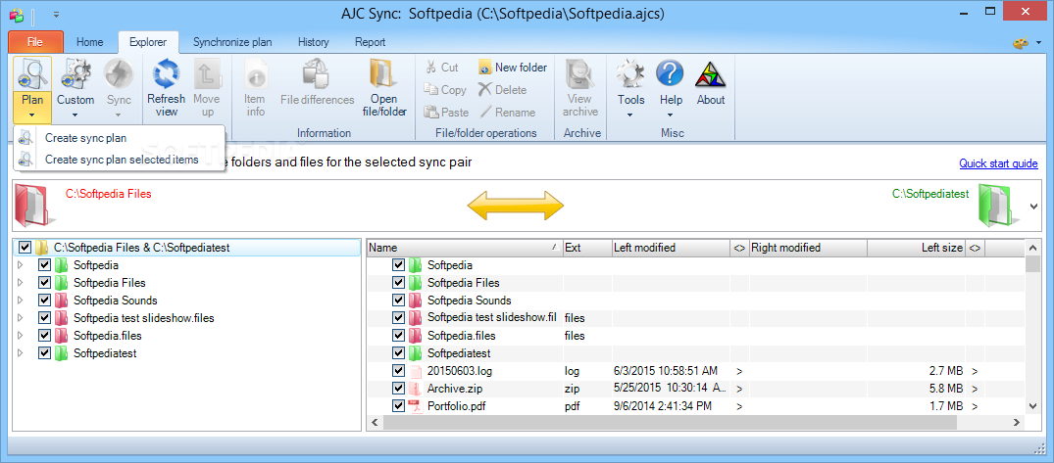Sort by Right modified column header
Screen dimensions: 1054x463
pyautogui.click(x=808, y=248)
